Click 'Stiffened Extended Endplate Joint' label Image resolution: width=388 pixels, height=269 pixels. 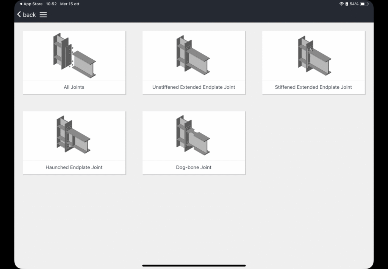click(x=313, y=87)
